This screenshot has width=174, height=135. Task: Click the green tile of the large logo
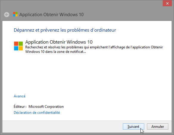point(21,44)
